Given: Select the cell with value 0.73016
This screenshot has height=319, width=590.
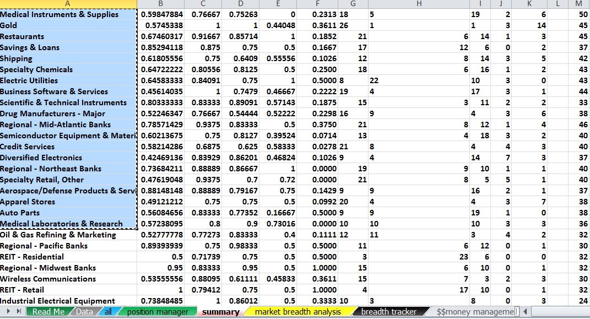Looking at the screenshot, I should point(278,224).
